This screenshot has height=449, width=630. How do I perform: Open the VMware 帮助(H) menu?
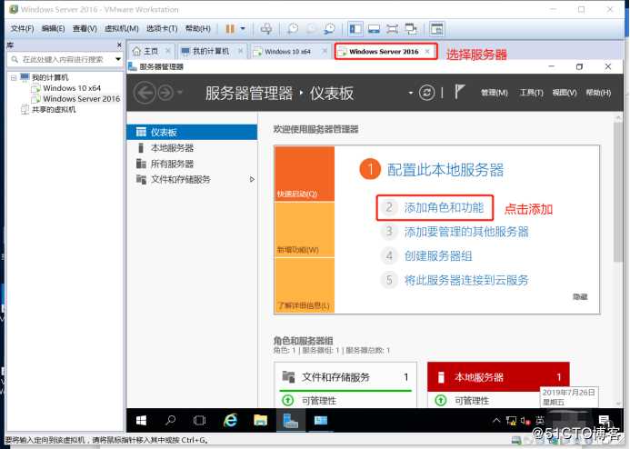(197, 28)
